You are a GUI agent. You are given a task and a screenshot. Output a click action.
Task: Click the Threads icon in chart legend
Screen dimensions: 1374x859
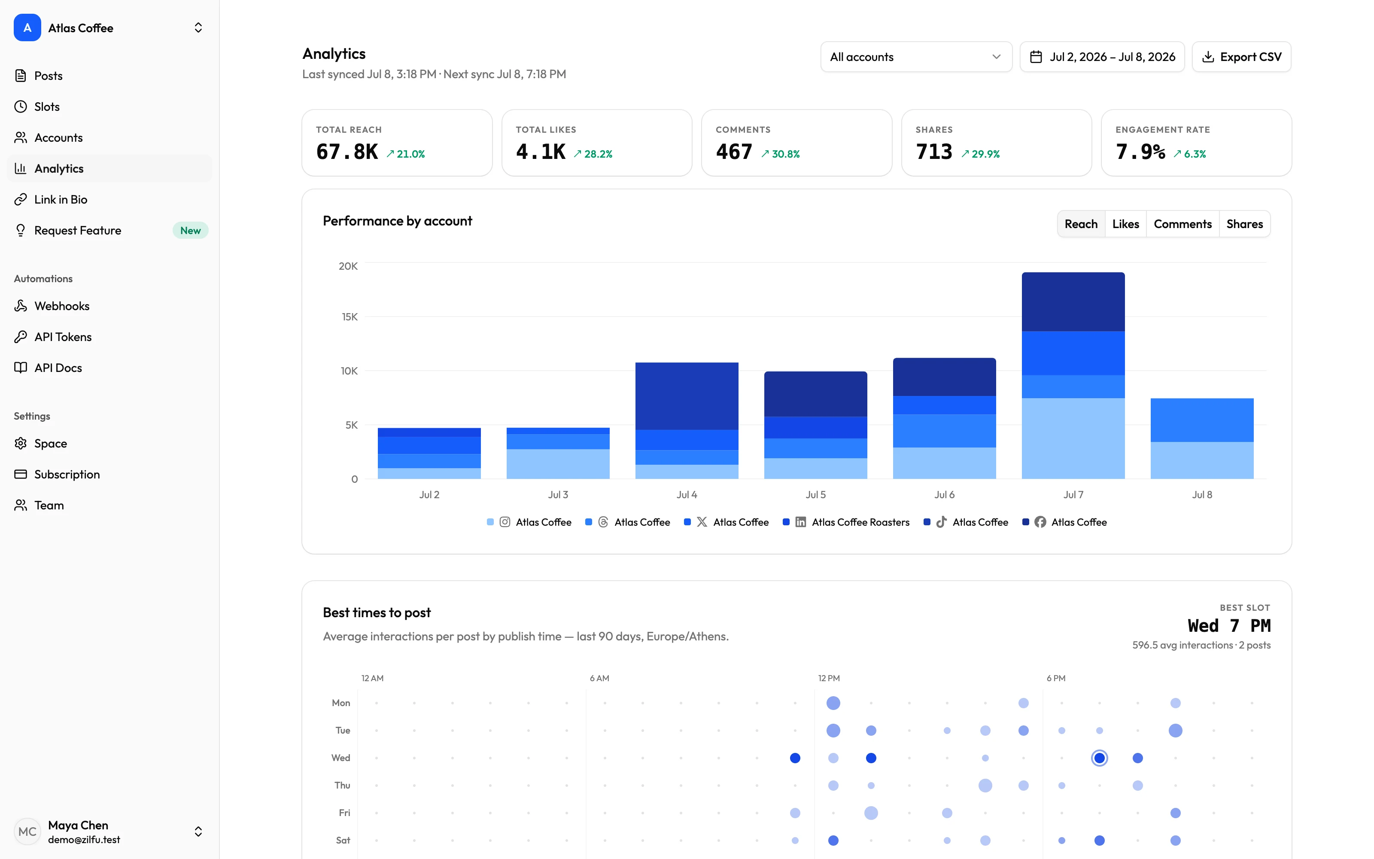coord(604,522)
